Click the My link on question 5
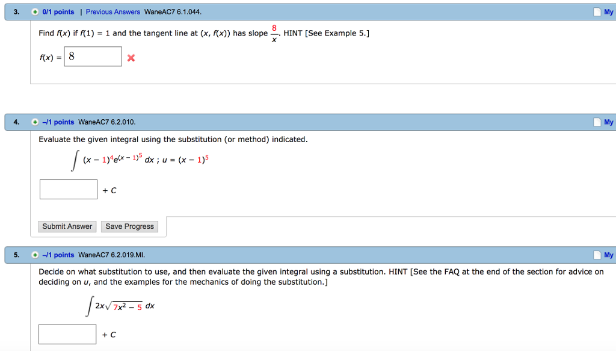This screenshot has height=351, width=616. point(609,255)
